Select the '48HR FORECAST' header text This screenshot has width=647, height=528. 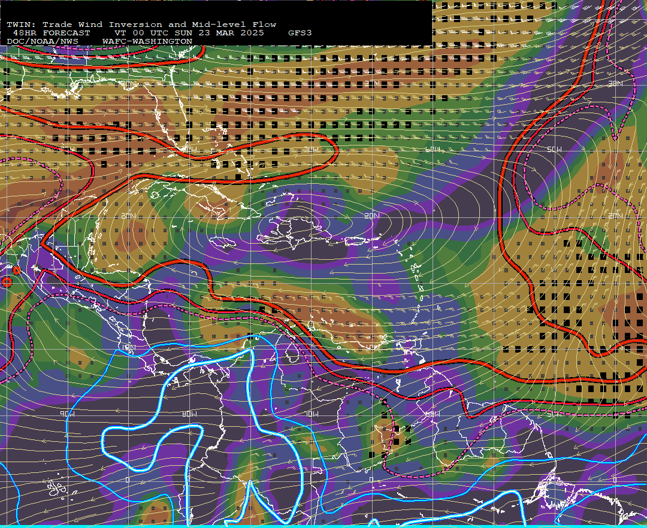[x=51, y=33]
